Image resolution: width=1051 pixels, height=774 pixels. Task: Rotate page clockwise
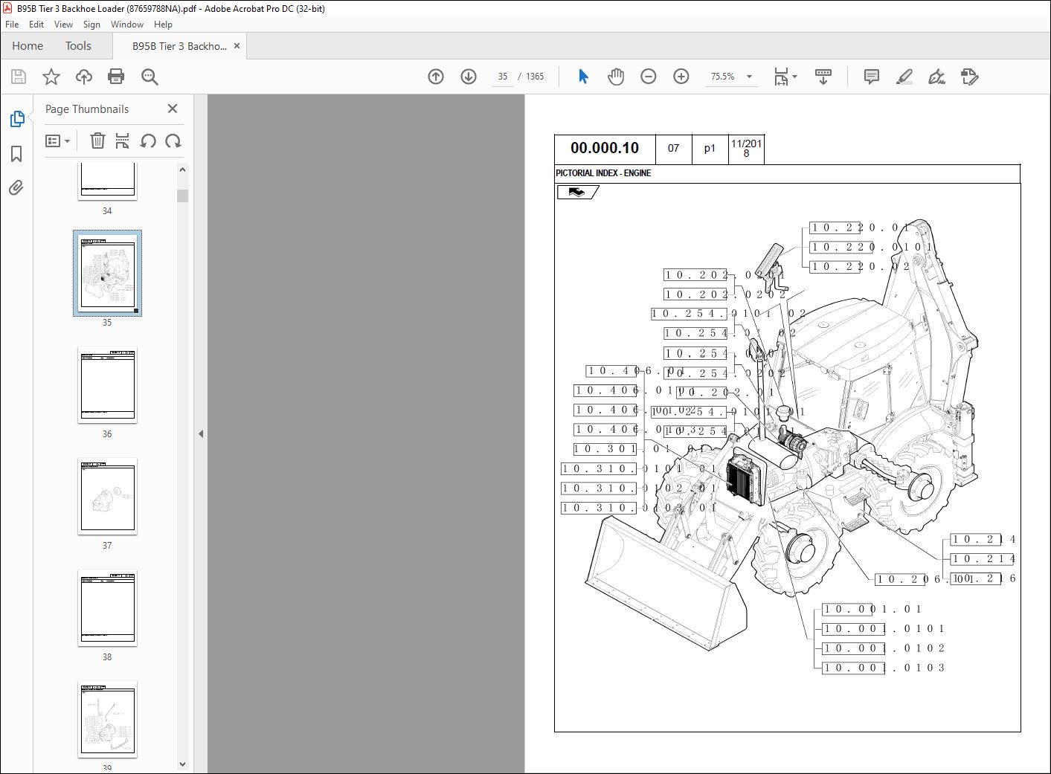[173, 141]
